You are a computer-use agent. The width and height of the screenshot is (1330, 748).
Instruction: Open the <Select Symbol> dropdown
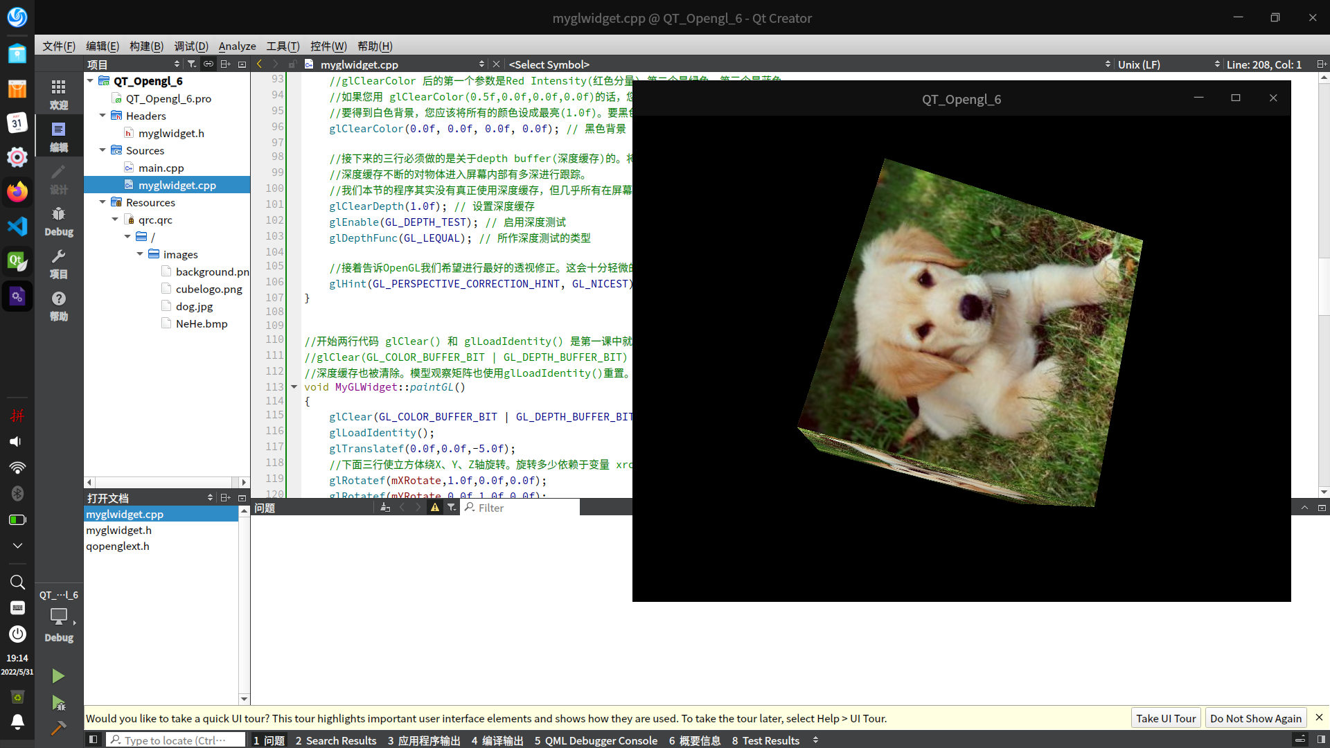pos(549,64)
